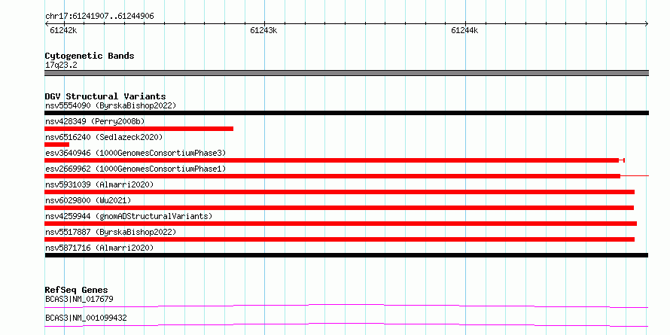Click the gray 17q23.2 cytogenetic band bar

[346, 73]
